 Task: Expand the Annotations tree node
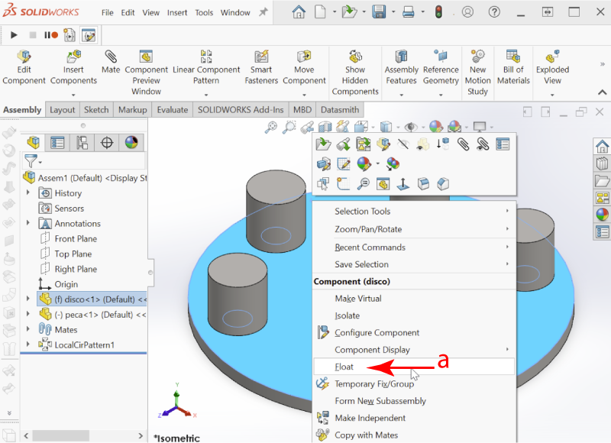click(x=28, y=223)
